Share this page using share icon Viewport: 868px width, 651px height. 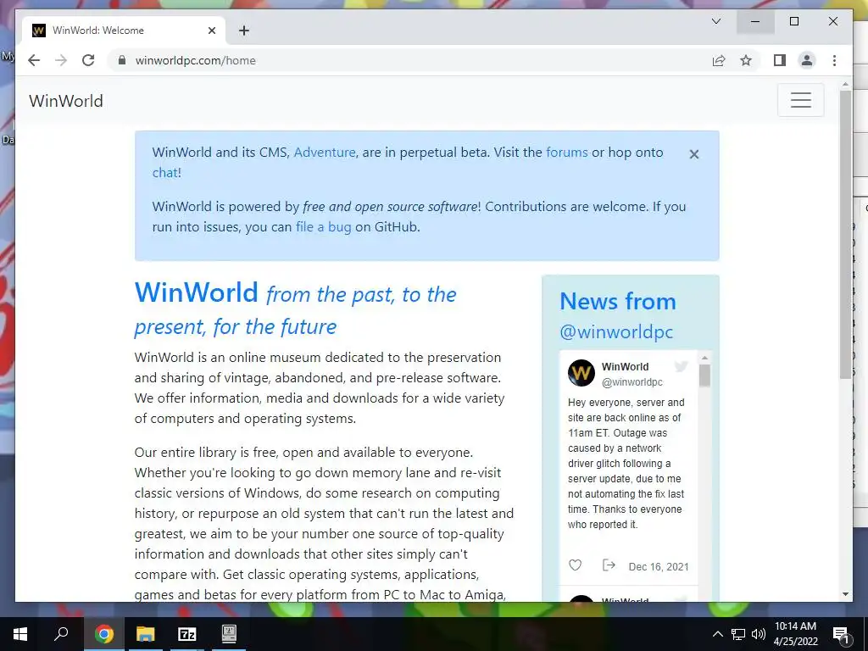pos(719,60)
